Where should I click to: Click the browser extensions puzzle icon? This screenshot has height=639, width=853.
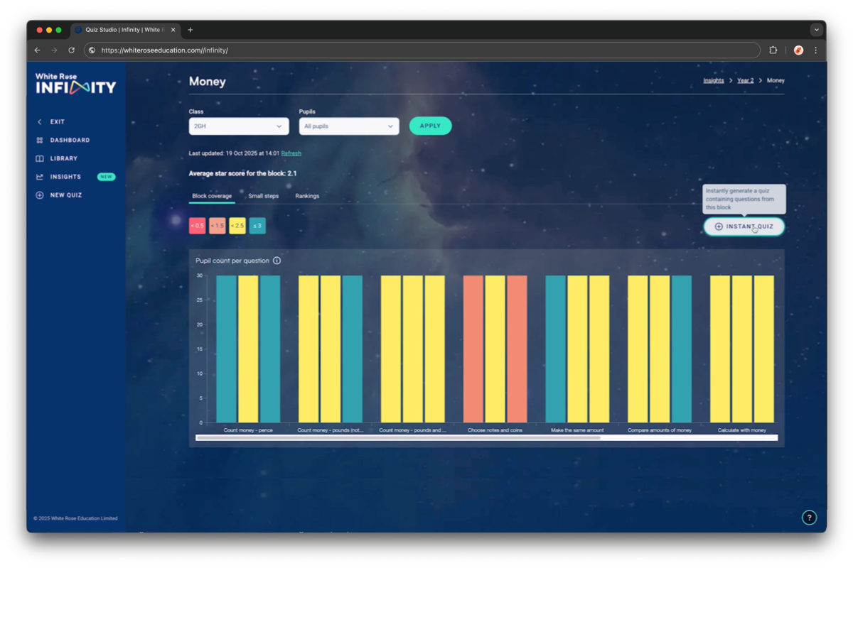(773, 50)
